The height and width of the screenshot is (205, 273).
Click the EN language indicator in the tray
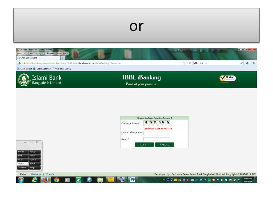(x=164, y=179)
